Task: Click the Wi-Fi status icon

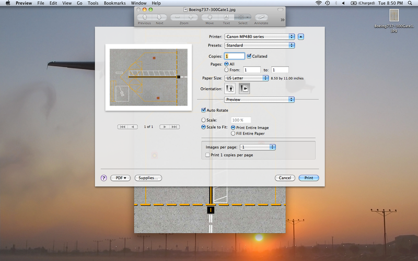Action: (x=319, y=3)
